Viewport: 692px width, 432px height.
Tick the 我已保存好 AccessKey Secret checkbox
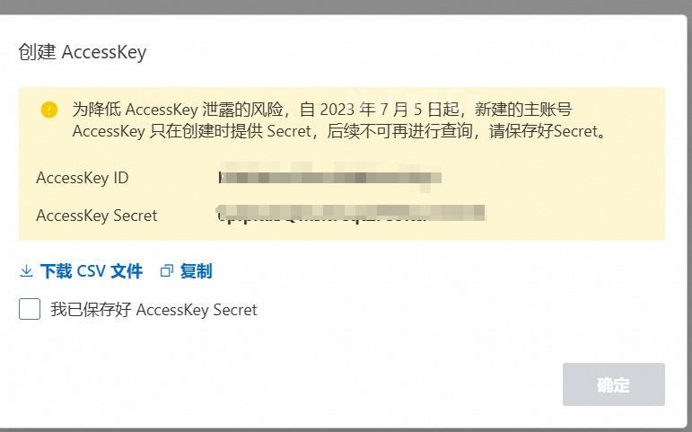click(30, 309)
